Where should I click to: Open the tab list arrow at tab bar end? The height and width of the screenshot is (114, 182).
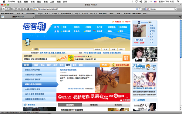click(180, 17)
